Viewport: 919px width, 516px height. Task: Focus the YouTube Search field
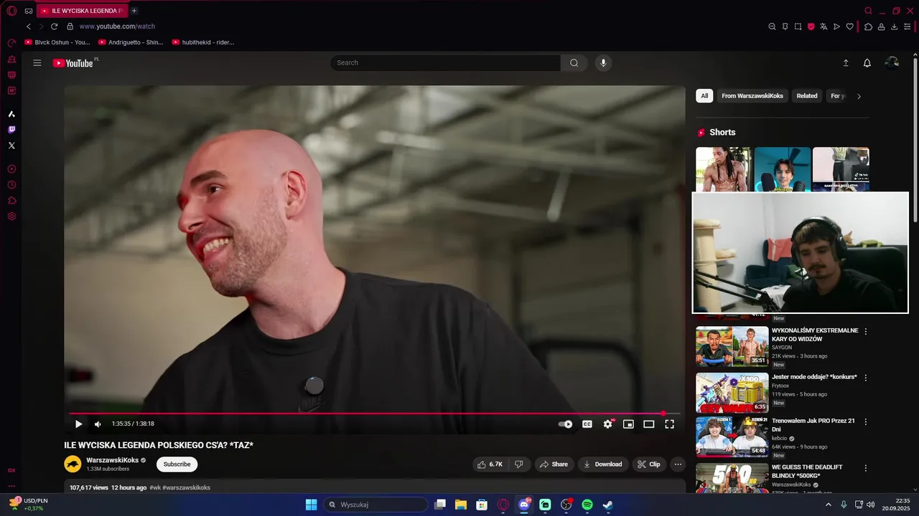(x=445, y=63)
